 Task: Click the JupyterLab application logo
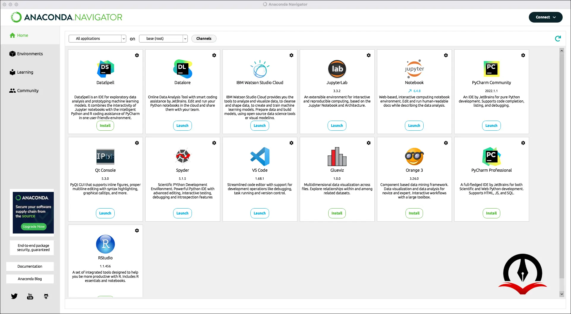pos(337,69)
